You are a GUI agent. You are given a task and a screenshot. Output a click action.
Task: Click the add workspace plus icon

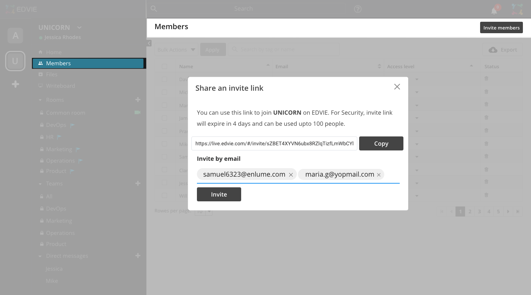coord(15,84)
